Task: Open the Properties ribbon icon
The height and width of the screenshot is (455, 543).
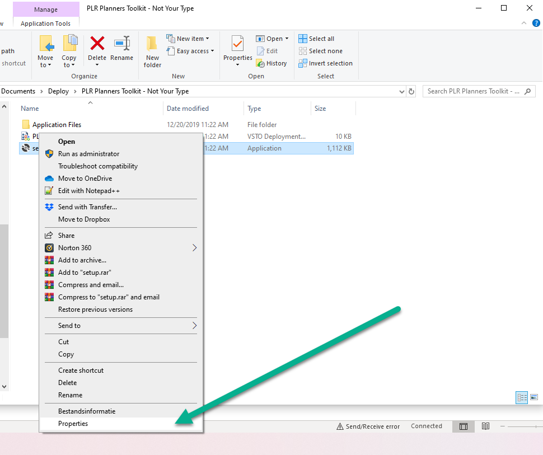Action: 238,44
